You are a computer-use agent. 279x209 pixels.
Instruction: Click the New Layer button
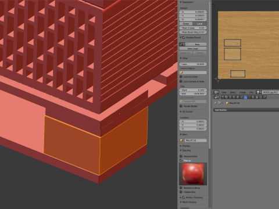pyautogui.click(x=193, y=49)
